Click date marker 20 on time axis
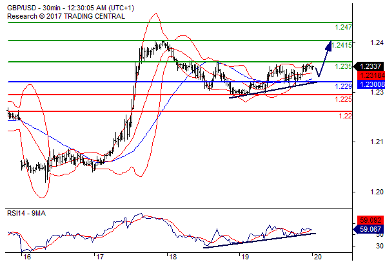The width and height of the screenshot is (385, 269). point(317,257)
